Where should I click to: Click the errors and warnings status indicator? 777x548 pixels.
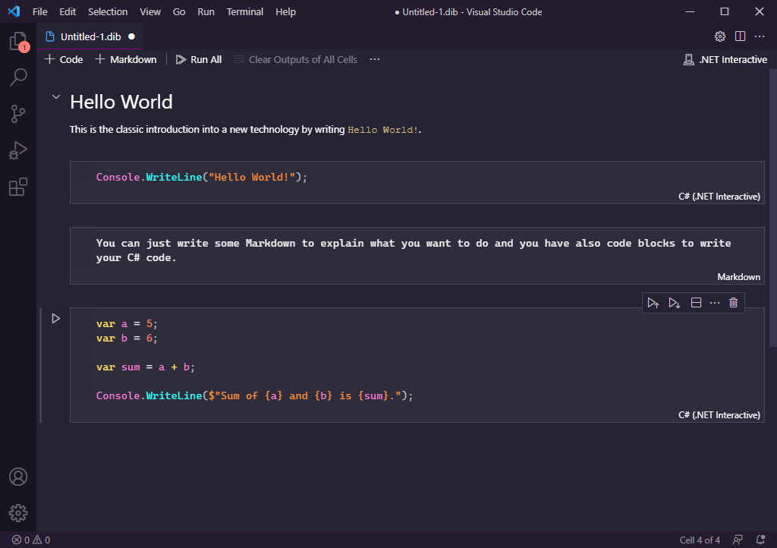point(30,540)
